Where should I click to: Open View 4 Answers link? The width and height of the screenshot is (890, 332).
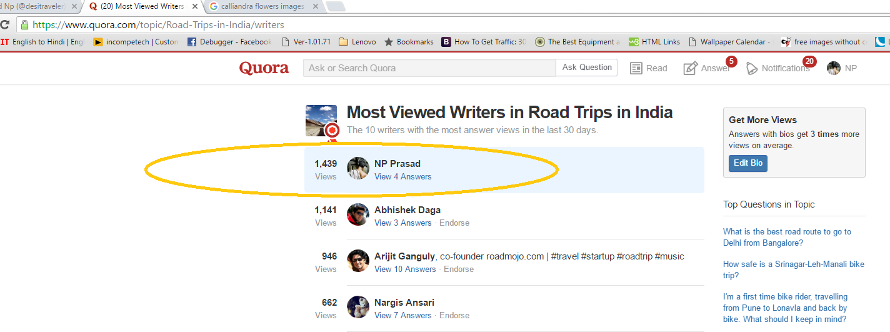402,176
